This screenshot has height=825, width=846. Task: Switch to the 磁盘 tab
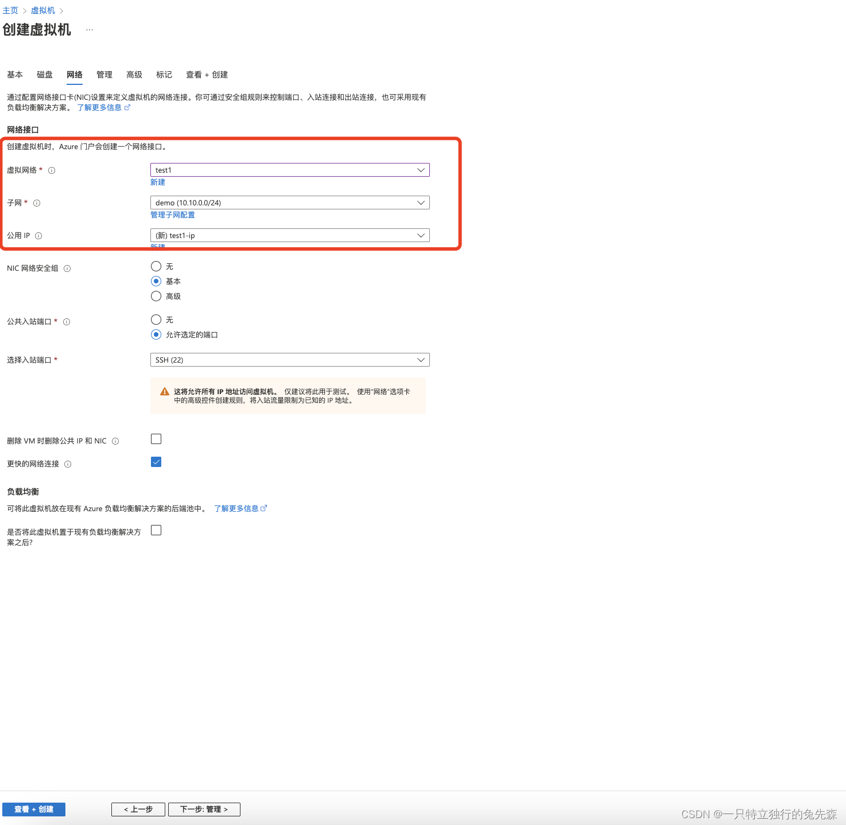[x=45, y=75]
